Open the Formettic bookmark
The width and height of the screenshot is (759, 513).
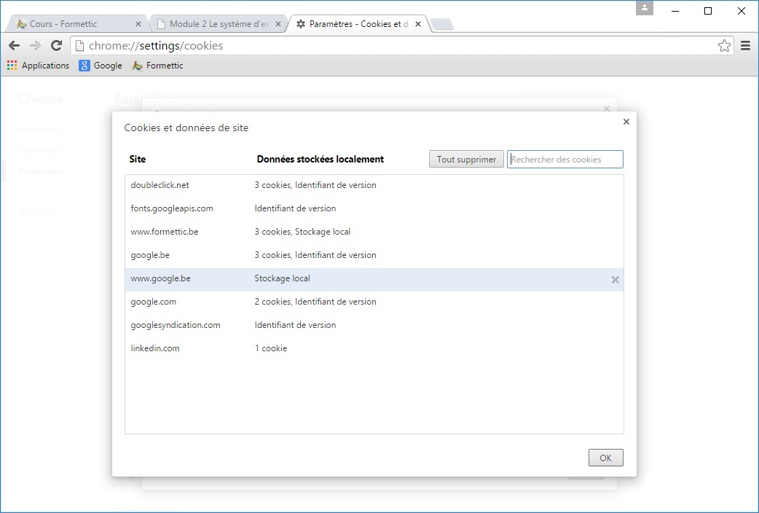(x=157, y=66)
